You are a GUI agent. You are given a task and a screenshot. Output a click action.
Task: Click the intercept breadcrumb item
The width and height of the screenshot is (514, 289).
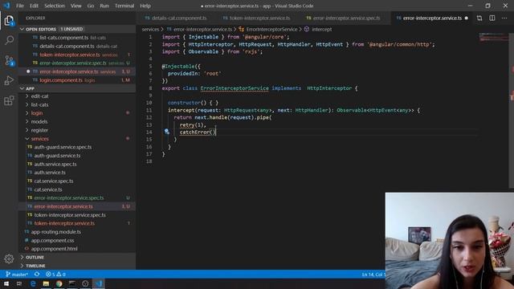tap(321, 30)
